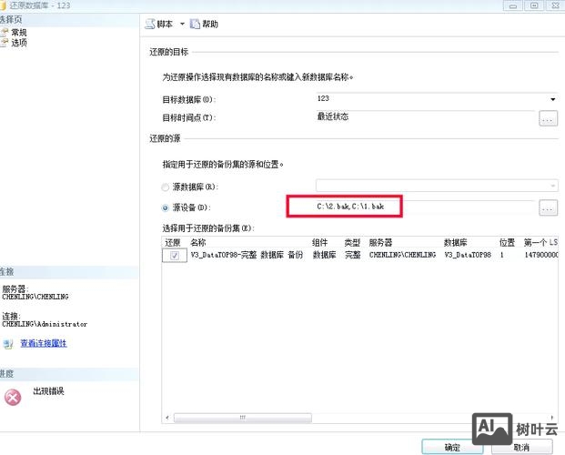Click the source device path field C:\2.bak,C:\1.bak
Screen dimensions: 565x455
coord(425,207)
